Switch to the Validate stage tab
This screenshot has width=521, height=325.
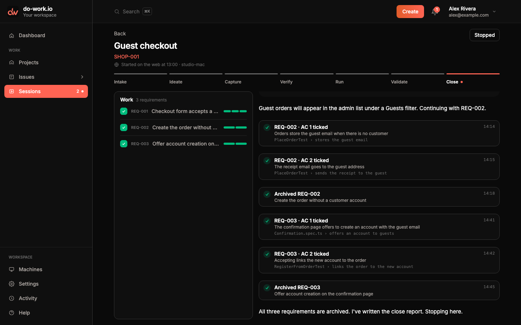click(418, 79)
